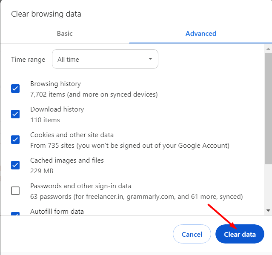Switch to the Basic tab
The height and width of the screenshot is (255, 272).
[65, 34]
